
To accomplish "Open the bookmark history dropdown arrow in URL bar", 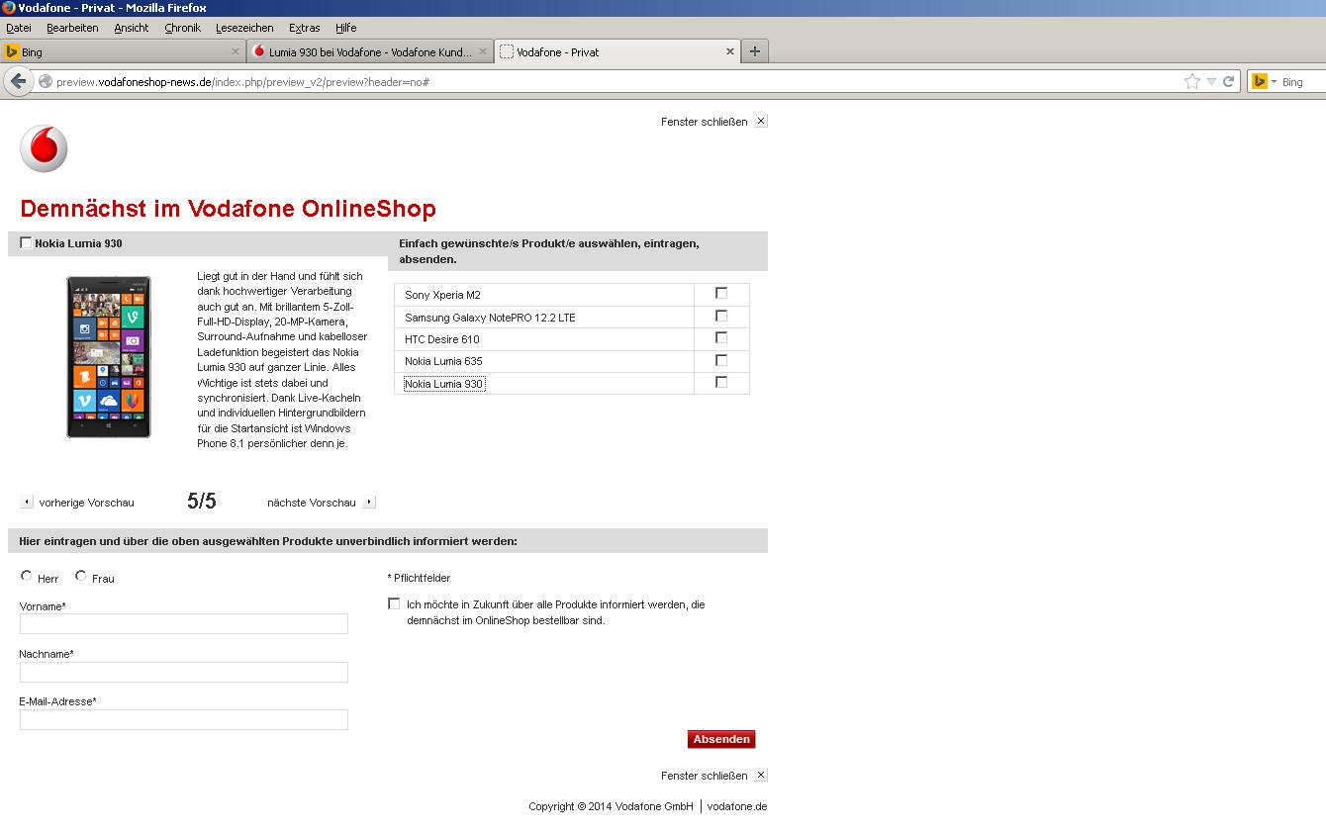I will tap(1211, 81).
